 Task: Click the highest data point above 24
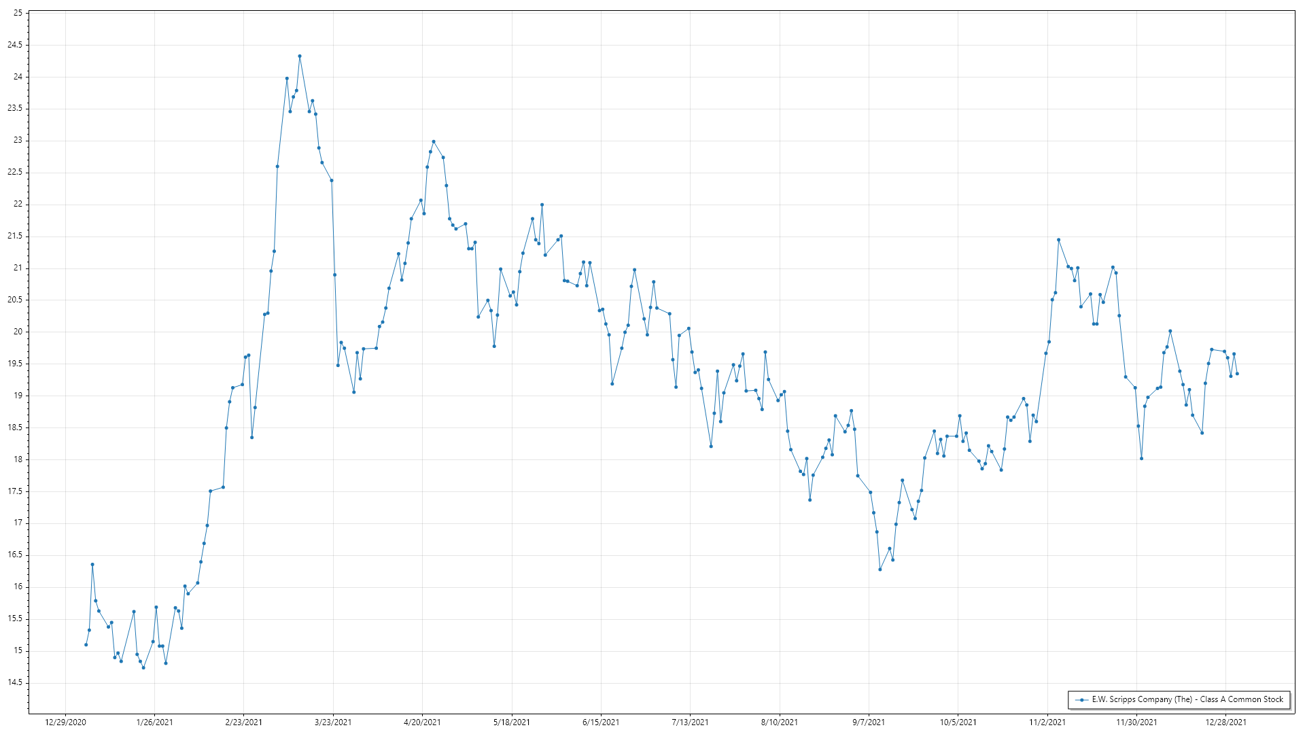[300, 56]
